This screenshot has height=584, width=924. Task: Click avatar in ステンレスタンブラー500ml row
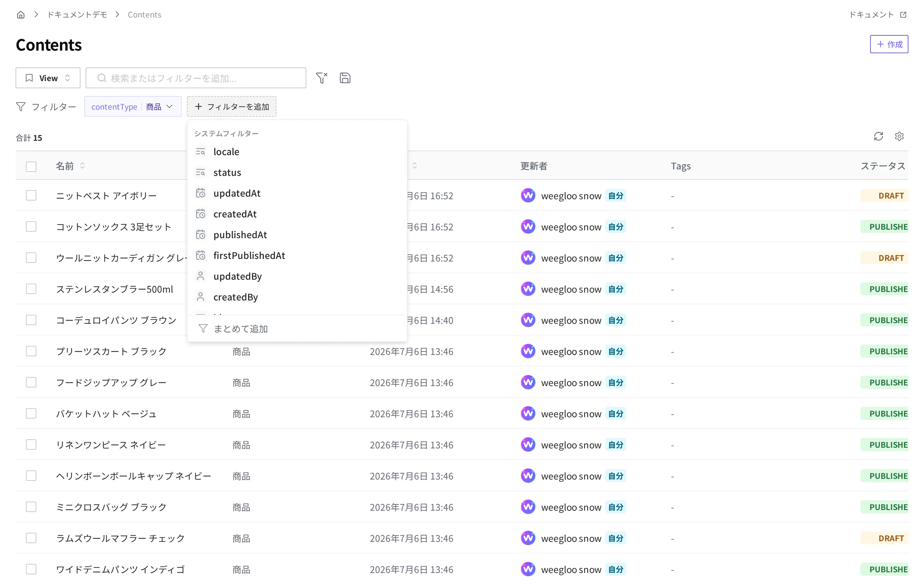(x=528, y=288)
